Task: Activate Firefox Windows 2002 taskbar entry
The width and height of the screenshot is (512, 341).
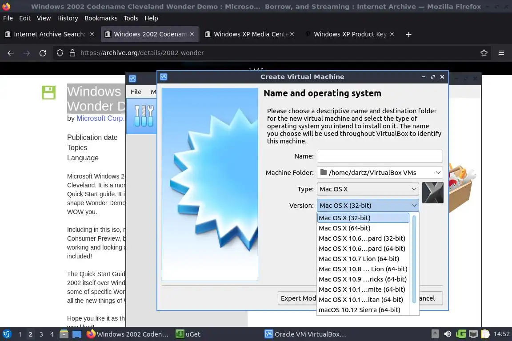Action: click(128, 334)
